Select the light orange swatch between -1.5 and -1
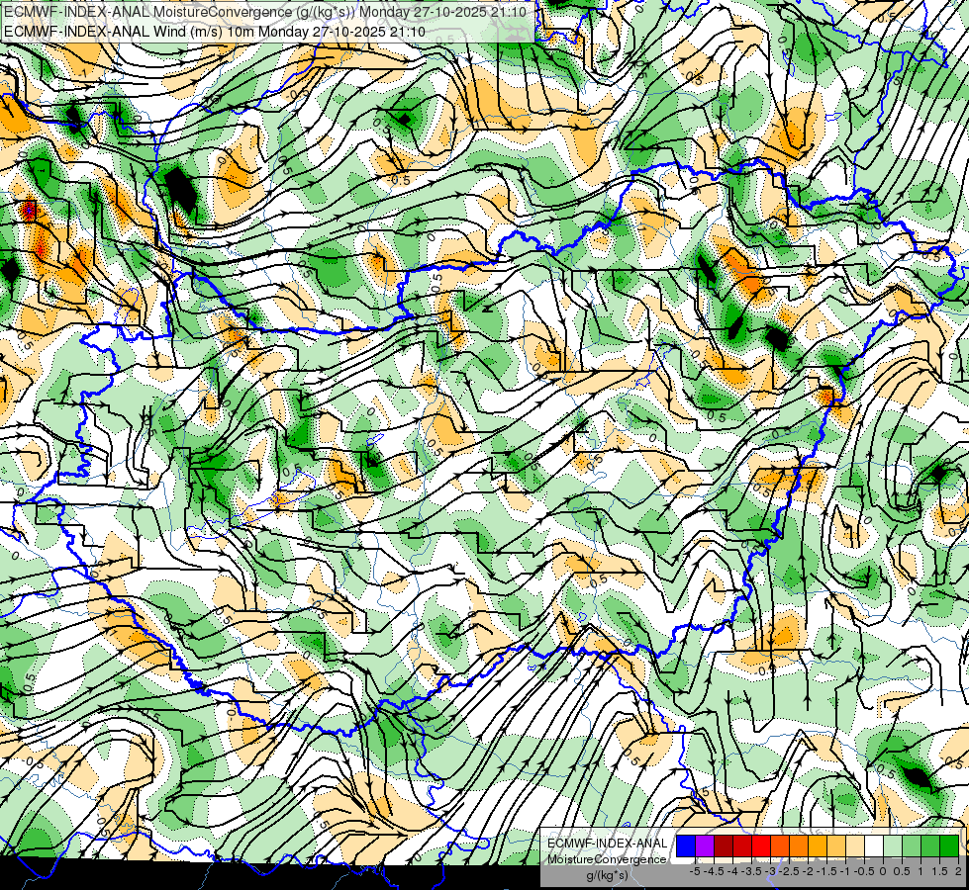Image resolution: width=969 pixels, height=890 pixels. [x=836, y=845]
